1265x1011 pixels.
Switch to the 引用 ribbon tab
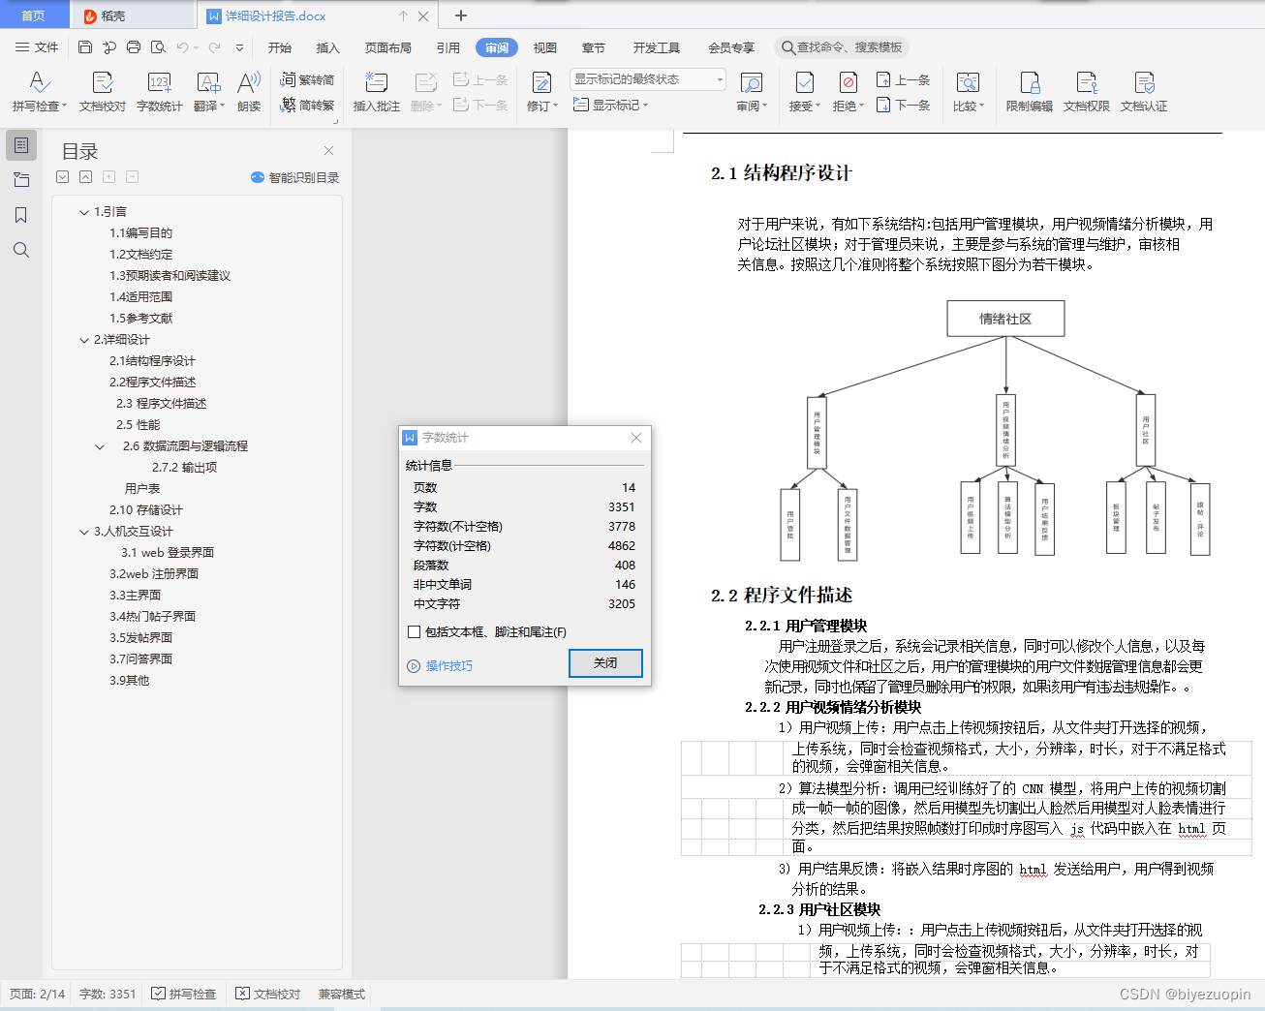448,47
